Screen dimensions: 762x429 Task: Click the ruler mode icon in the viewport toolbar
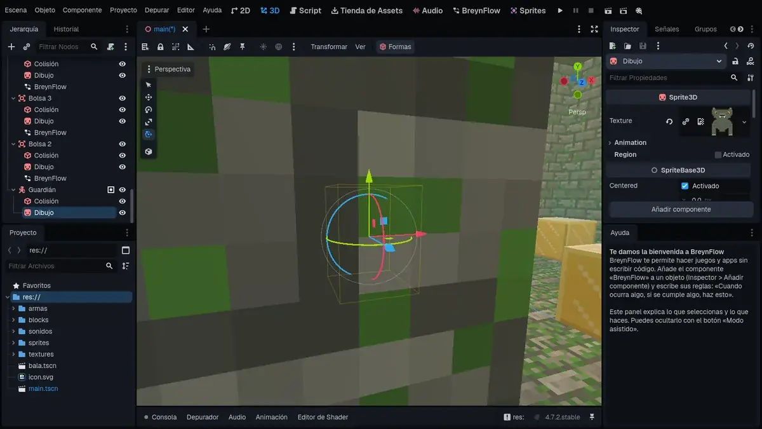190,46
